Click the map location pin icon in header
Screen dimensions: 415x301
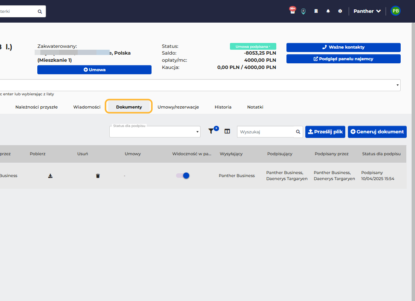pyautogui.click(x=303, y=11)
